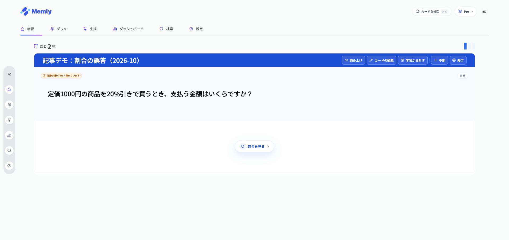Click the deck title 記事デモ：割合の誤答

pos(91,61)
